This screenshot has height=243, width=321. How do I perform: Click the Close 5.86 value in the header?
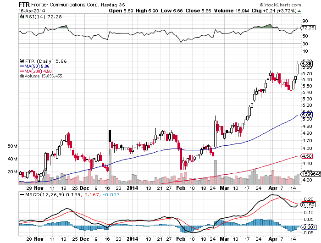pyautogui.click(x=198, y=11)
